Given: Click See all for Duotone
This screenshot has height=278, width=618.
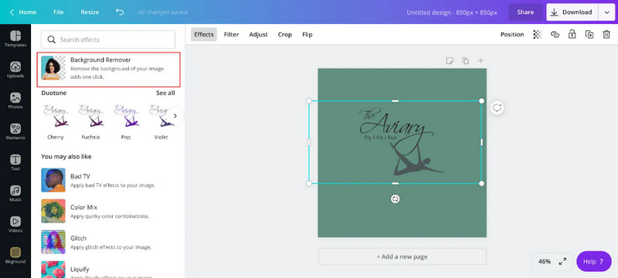Looking at the screenshot, I should pos(165,93).
